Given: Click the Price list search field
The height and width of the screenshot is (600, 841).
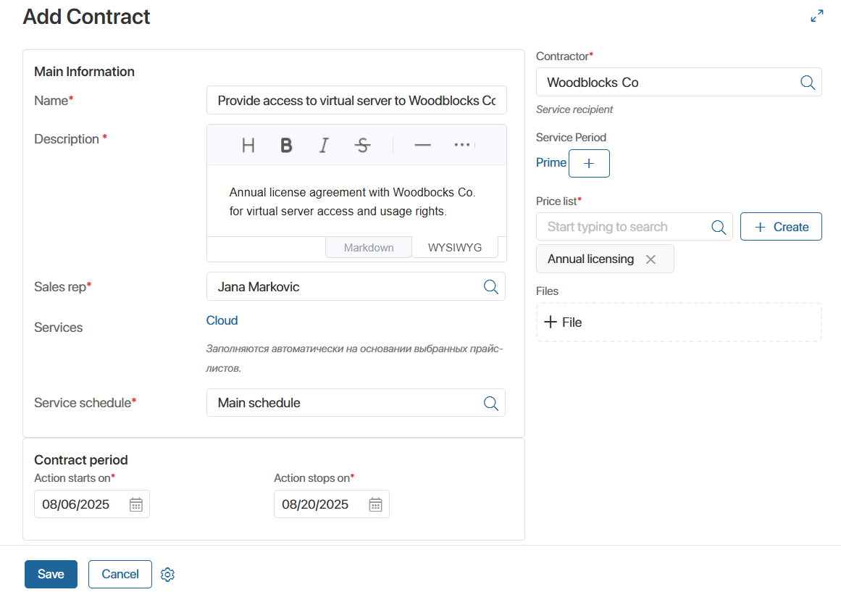Looking at the screenshot, I should pyautogui.click(x=634, y=227).
